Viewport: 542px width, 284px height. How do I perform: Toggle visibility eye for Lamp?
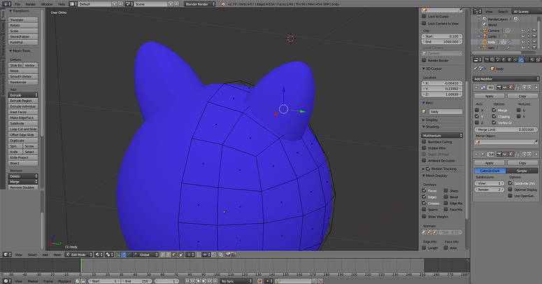[x=523, y=36]
